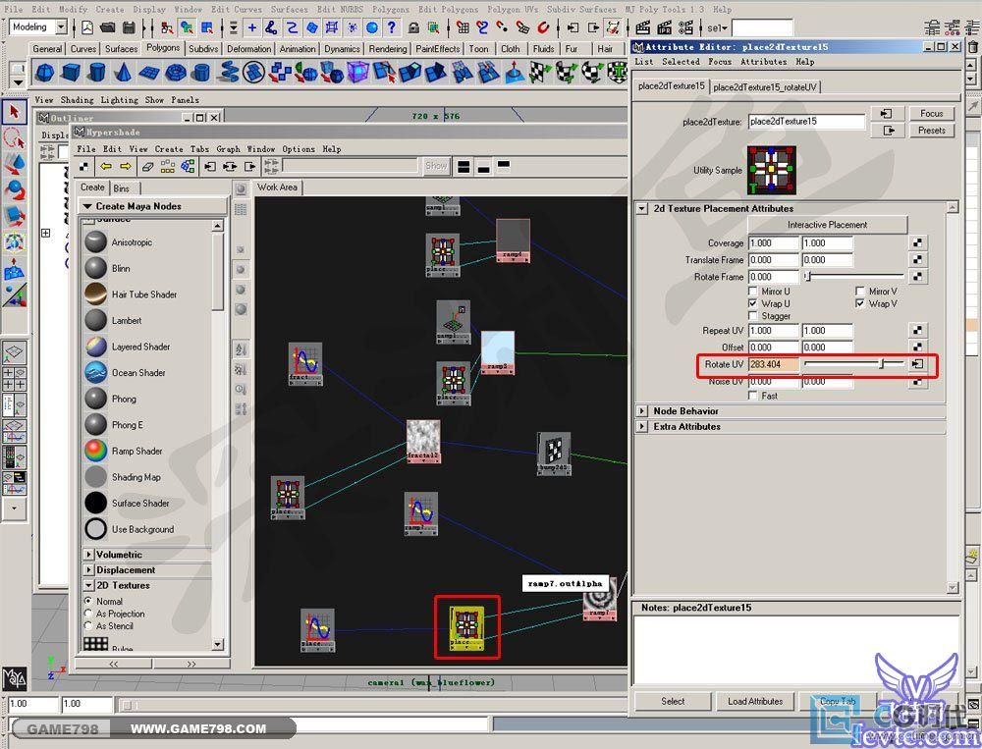982x749 pixels.
Task: Add a Ramp Shader node
Action: coord(96,451)
